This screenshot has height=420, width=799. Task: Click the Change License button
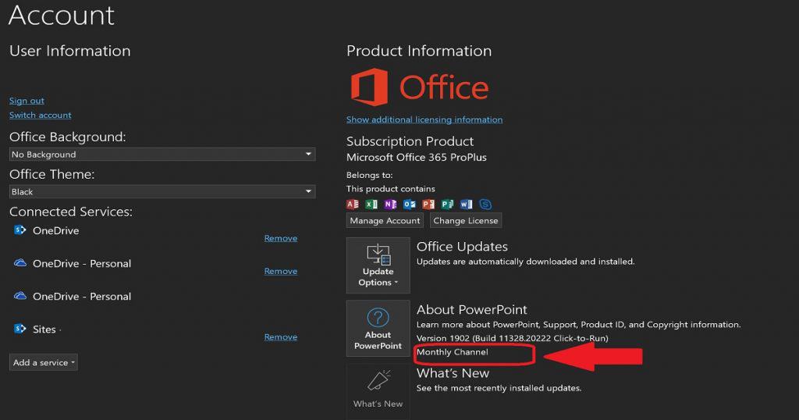[x=465, y=221]
